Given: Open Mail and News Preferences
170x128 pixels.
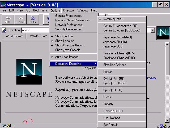Looking at the screenshot, I should pos(73,20).
